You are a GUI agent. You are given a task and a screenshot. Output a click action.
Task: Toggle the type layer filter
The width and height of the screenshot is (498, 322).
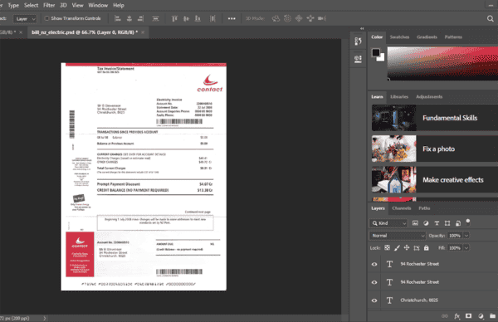pyautogui.click(x=437, y=223)
